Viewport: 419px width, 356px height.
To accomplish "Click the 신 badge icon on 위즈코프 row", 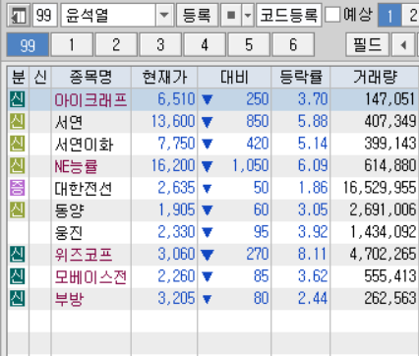I will coord(17,254).
